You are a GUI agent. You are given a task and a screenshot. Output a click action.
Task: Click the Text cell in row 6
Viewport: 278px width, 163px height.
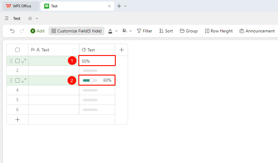pos(54,110)
